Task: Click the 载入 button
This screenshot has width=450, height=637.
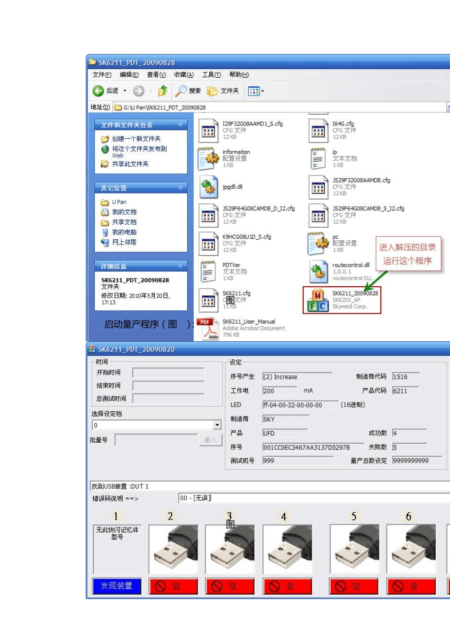Action: [x=210, y=440]
